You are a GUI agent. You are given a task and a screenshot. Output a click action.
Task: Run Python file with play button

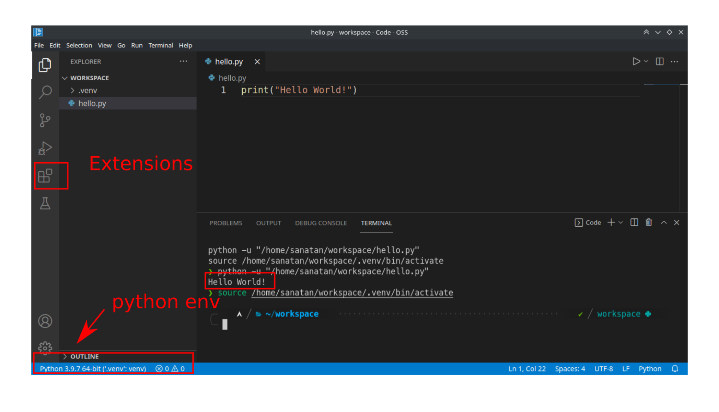click(636, 61)
